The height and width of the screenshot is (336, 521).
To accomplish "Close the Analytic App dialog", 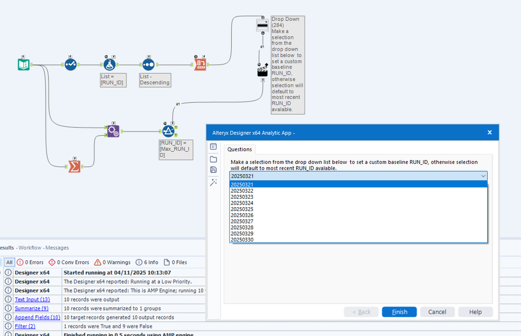I will pos(489,133).
